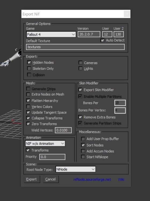Enable the Collision checkbox
The width and height of the screenshot is (150, 201).
click(x=29, y=75)
